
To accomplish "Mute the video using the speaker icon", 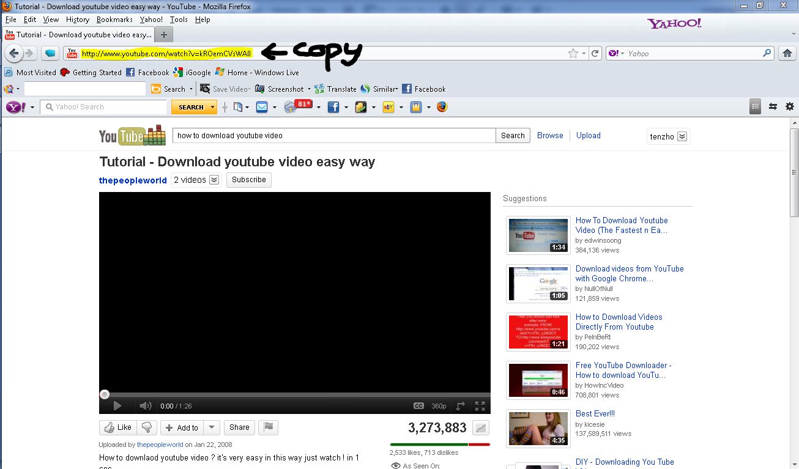I will tap(146, 406).
